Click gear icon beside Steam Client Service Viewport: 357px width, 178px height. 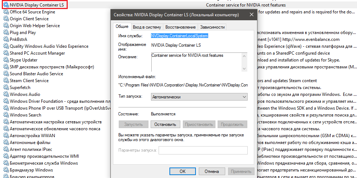pos(6,81)
